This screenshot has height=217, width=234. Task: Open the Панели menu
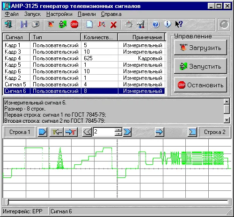[87, 14]
